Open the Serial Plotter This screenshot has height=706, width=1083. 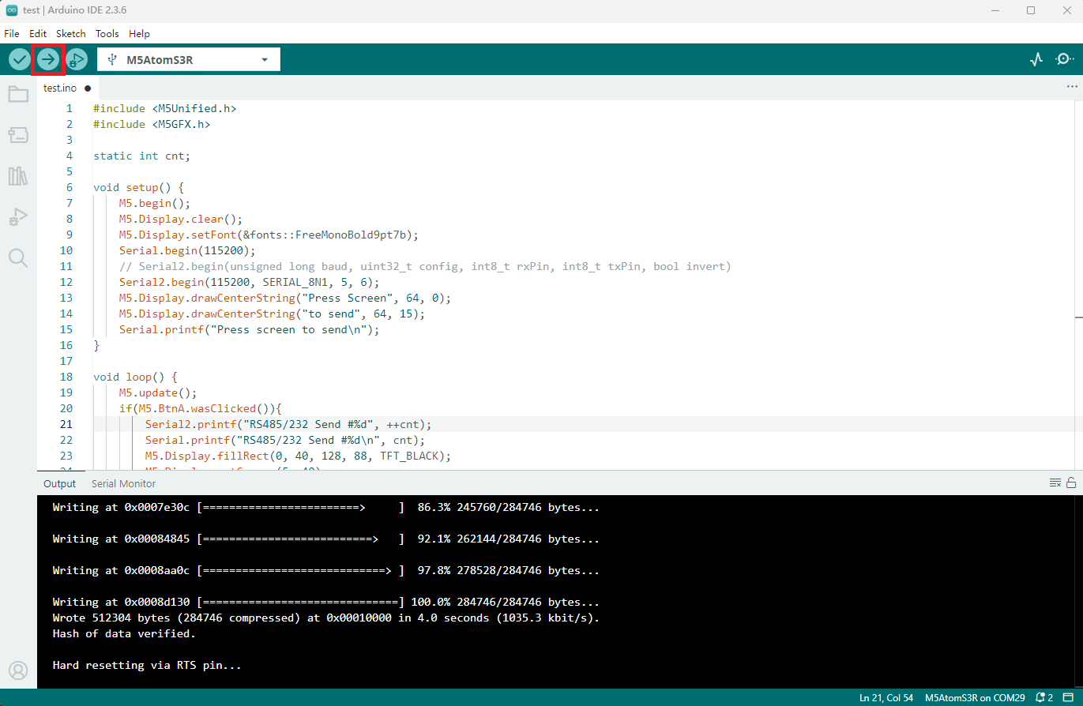click(1036, 59)
